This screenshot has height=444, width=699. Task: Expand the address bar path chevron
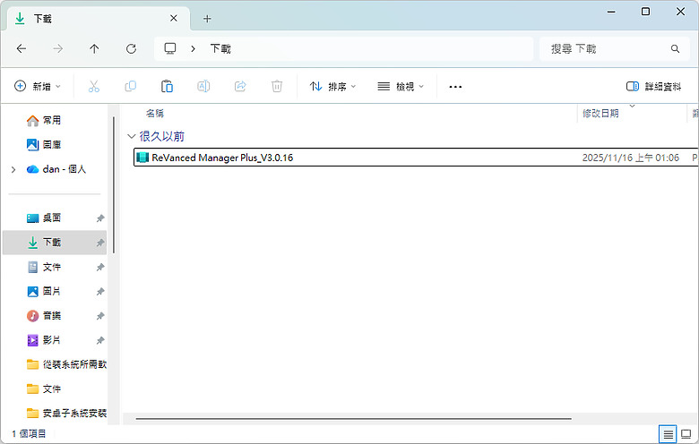pos(193,48)
